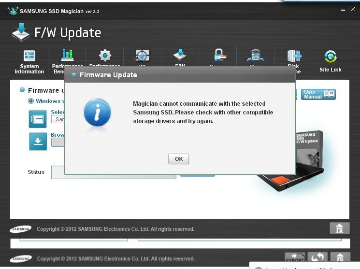Open Performance Benchmark icon
360x269 pixels.
pos(68,56)
